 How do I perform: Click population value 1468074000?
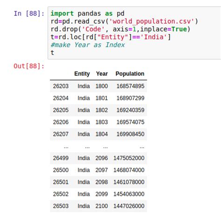[129, 170]
